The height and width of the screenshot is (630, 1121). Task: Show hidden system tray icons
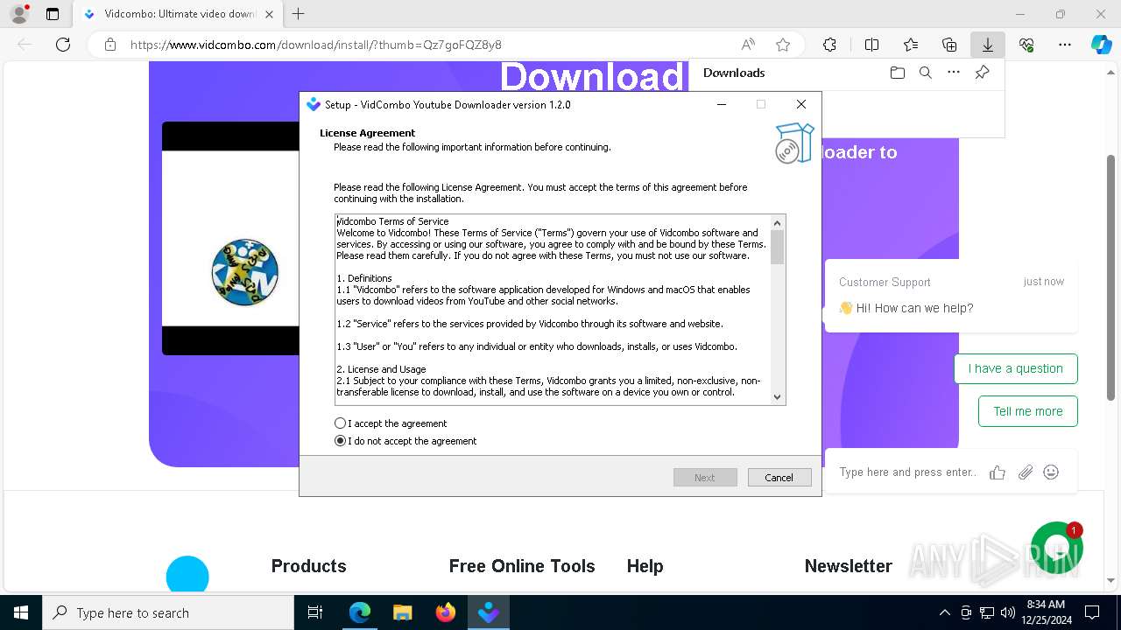944,612
